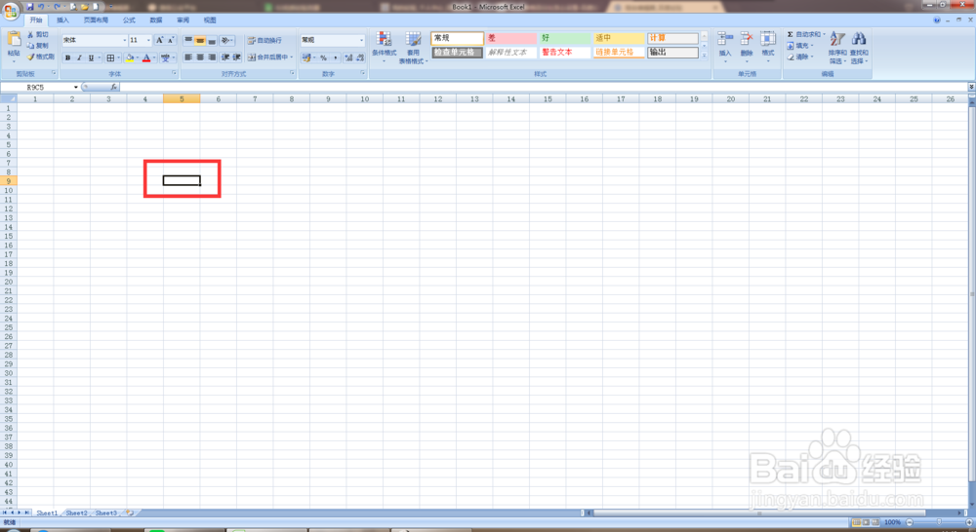Click the yellow fill color button
Screen dimensions: 976x532
pyautogui.click(x=130, y=57)
